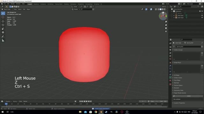
Task: Open Modifier properties wrench tab
Action: 170,66
